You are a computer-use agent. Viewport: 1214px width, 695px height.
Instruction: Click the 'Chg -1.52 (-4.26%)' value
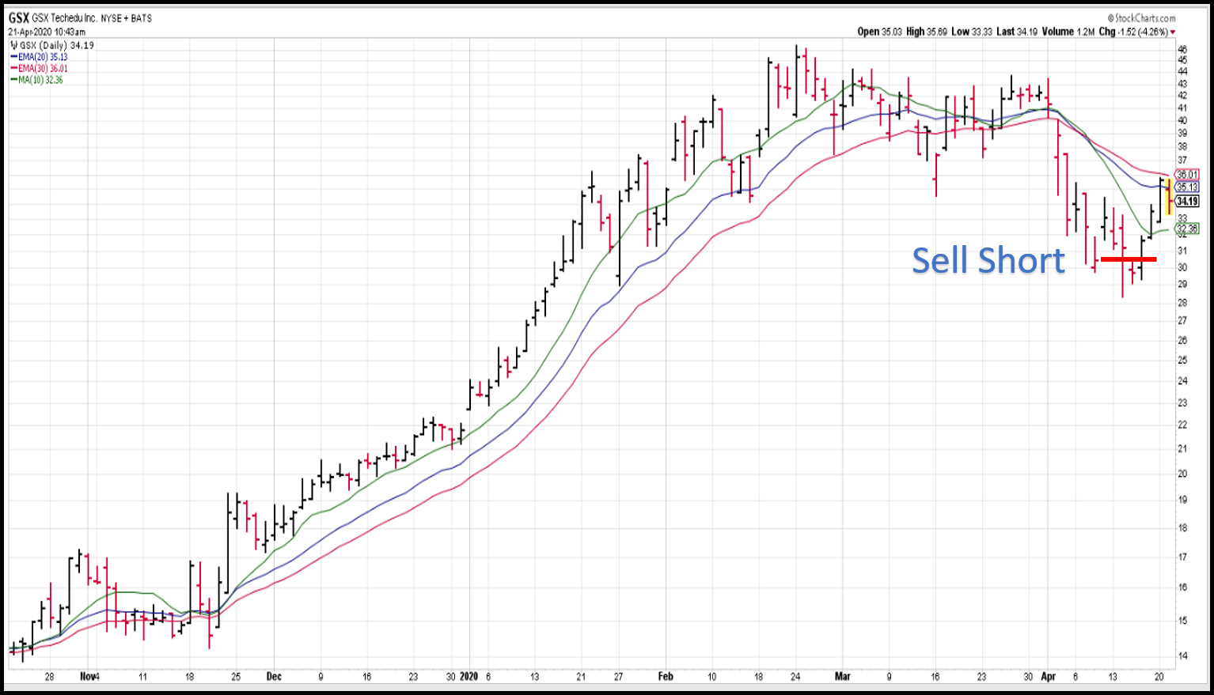1133,32
